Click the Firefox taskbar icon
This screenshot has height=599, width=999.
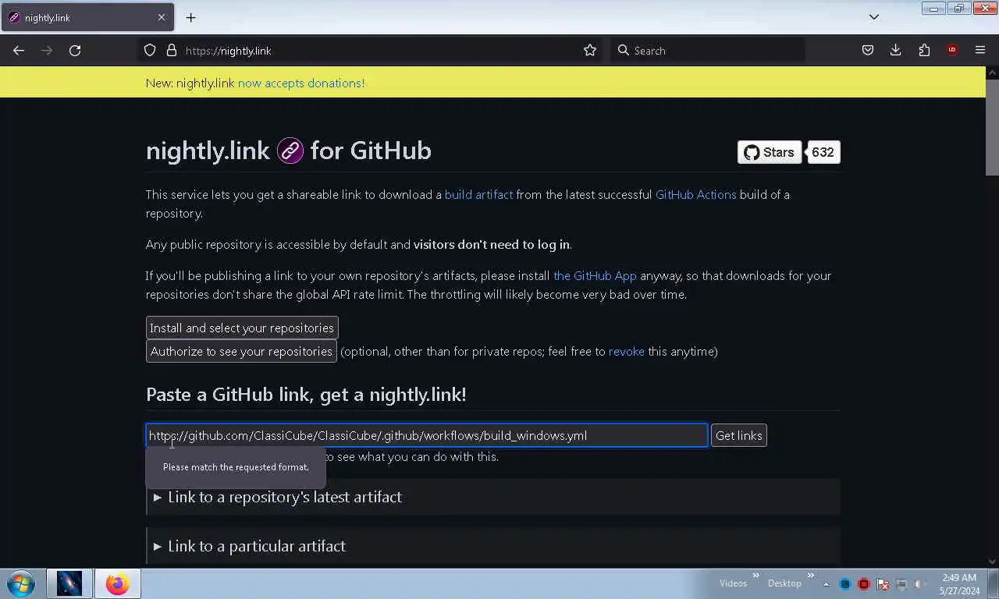[118, 583]
